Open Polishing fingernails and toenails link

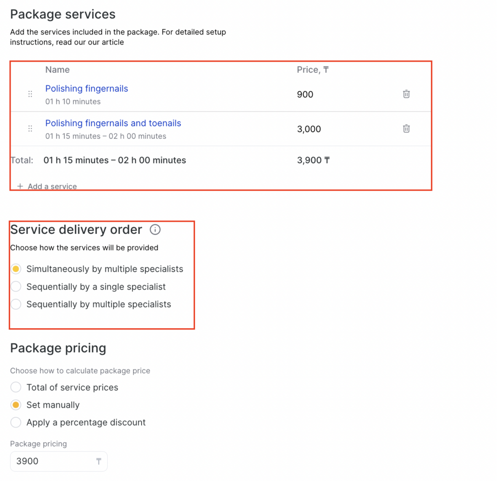113,123
